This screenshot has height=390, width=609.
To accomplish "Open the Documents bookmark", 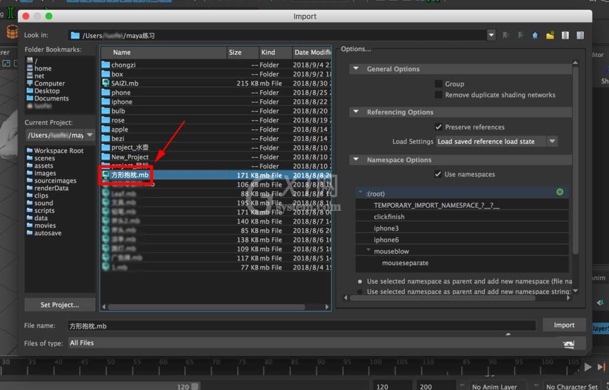I will point(48,98).
